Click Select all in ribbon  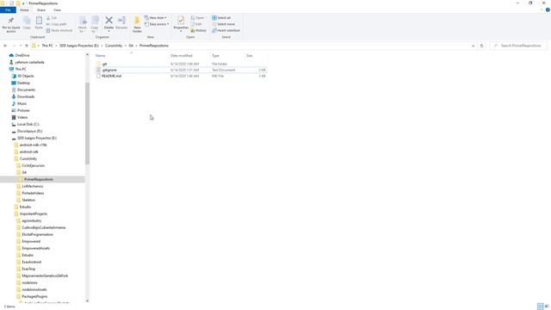pos(221,18)
